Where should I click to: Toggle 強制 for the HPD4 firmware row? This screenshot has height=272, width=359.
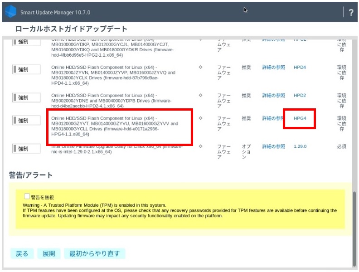[x=26, y=69]
